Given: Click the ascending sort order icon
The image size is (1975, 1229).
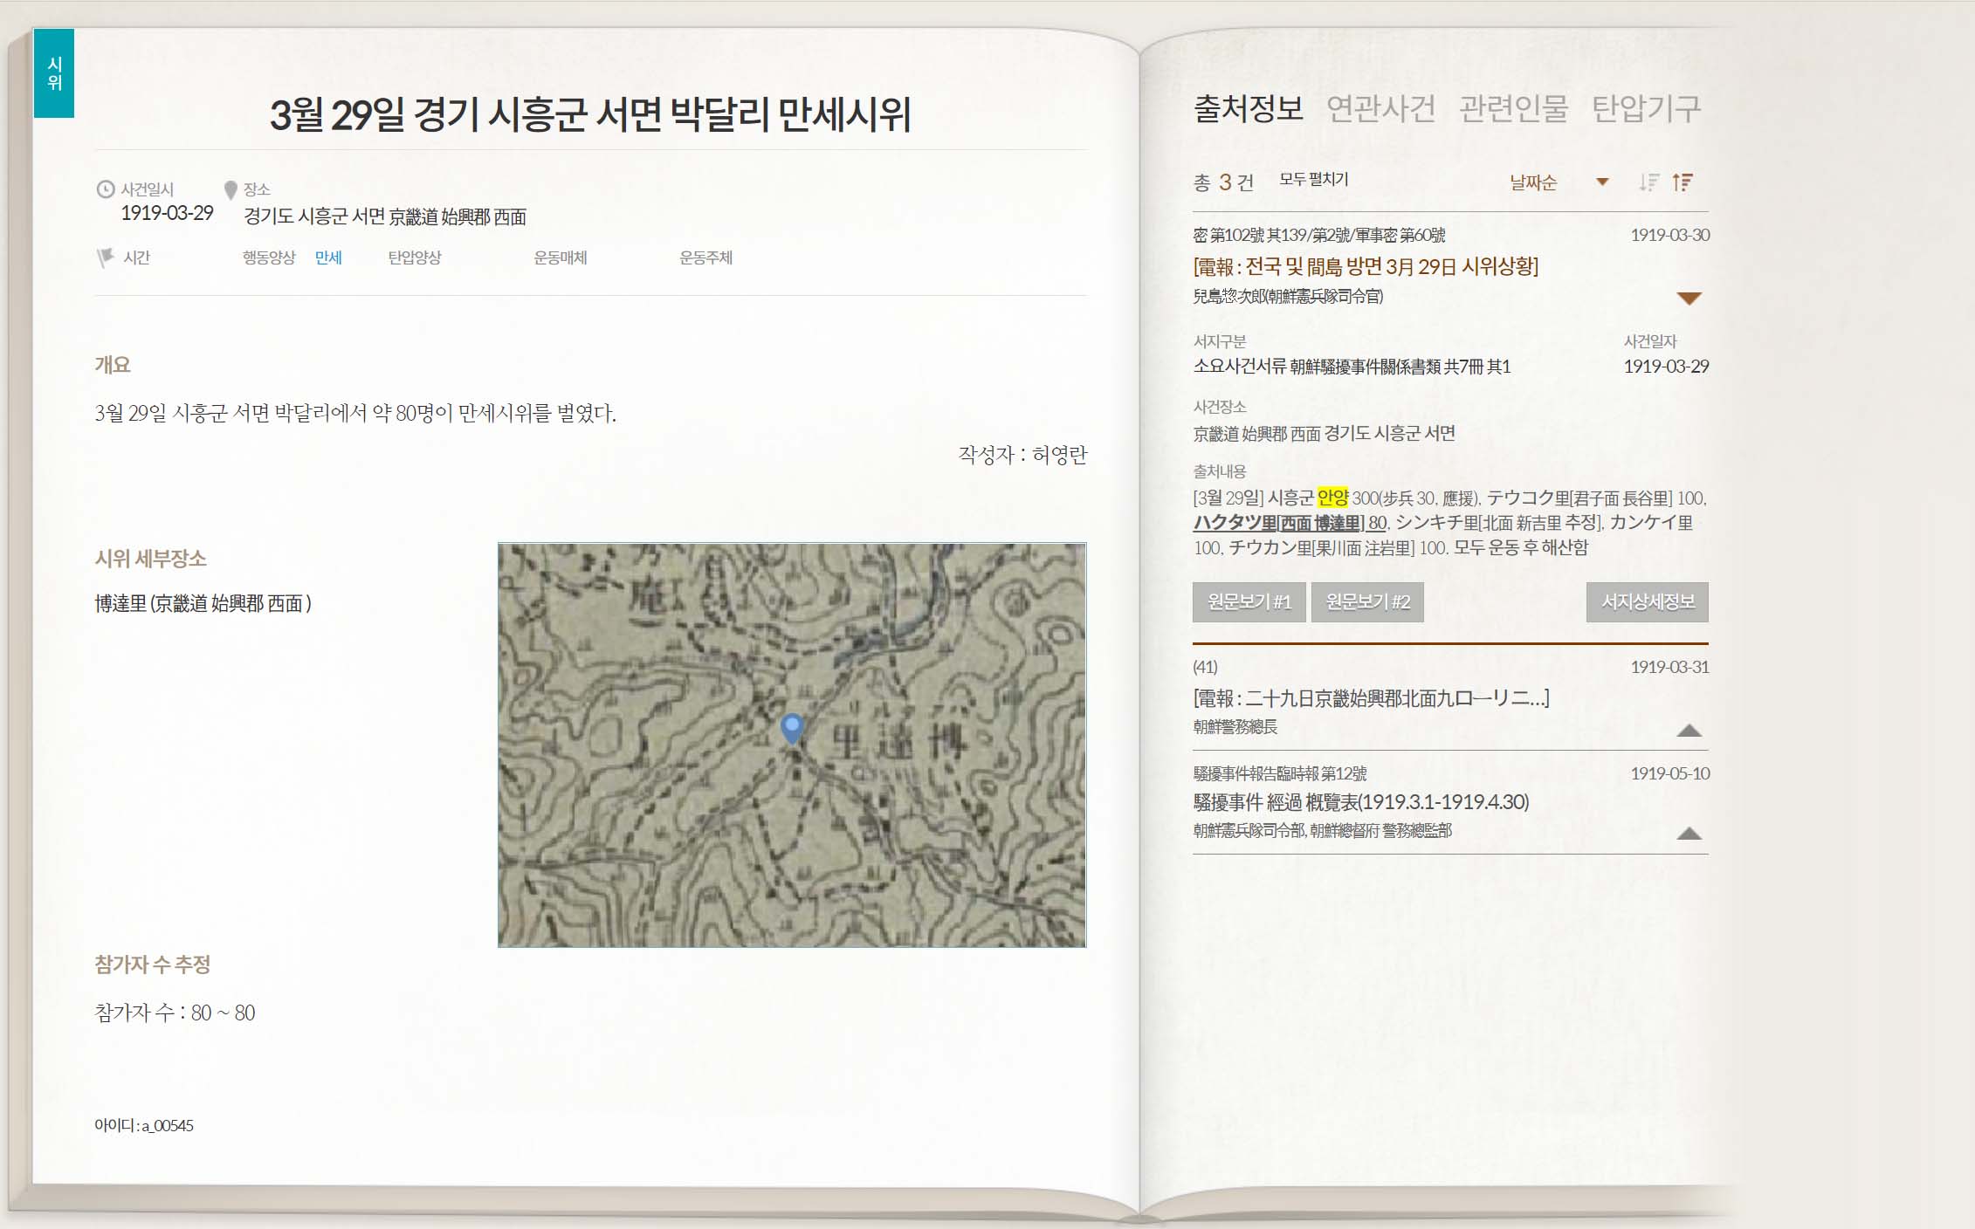Looking at the screenshot, I should coord(1683,182).
